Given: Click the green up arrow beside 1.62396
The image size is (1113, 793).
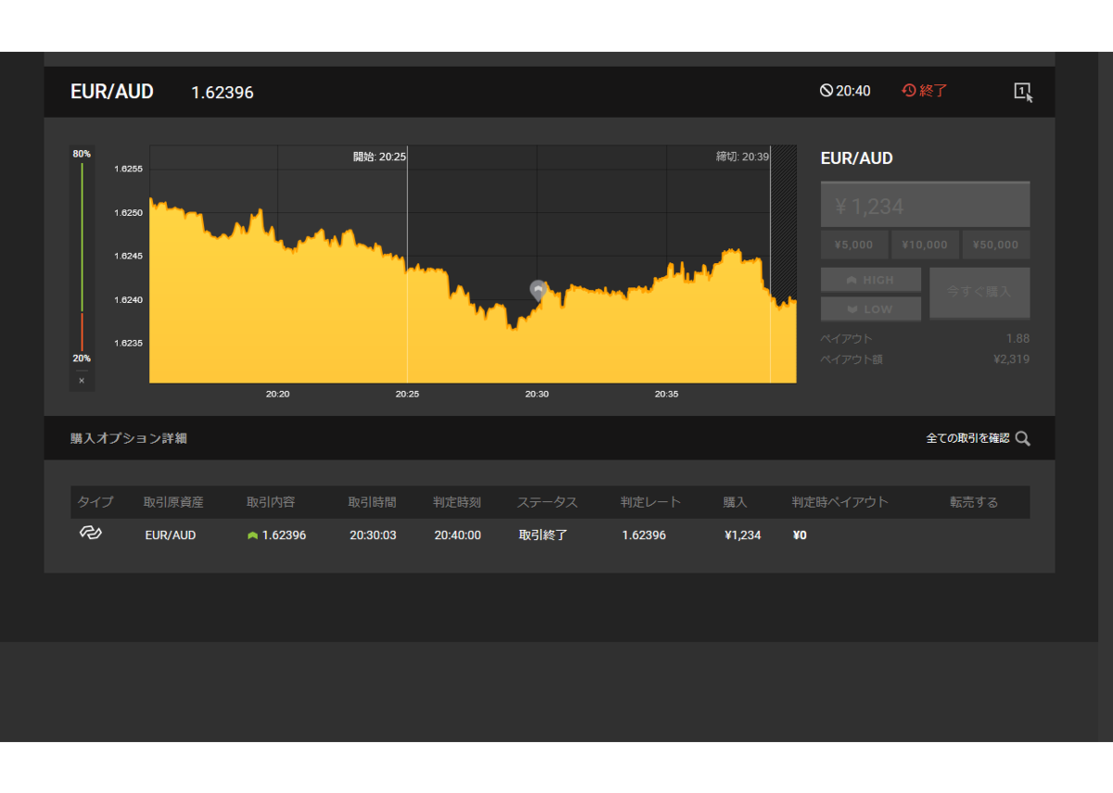Looking at the screenshot, I should [x=252, y=535].
